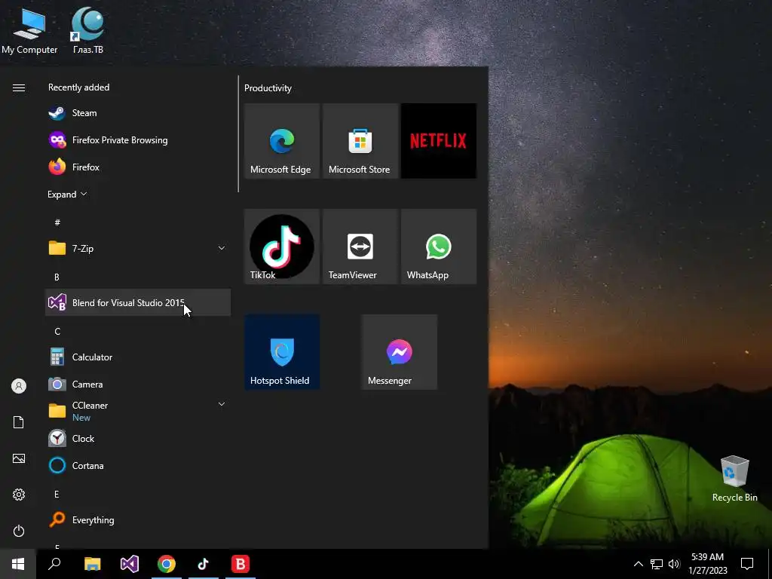
Task: Open the Clock app
Action: point(138,438)
